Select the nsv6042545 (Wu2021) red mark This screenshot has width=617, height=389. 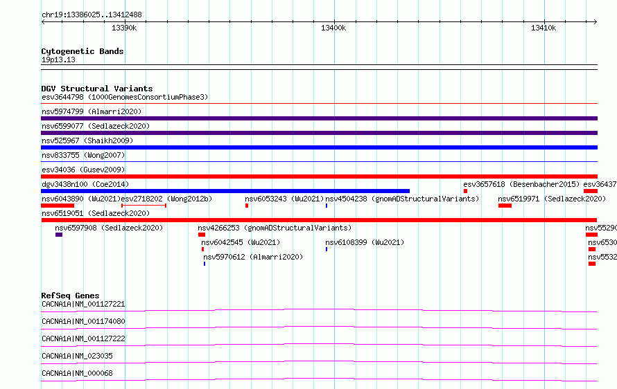[x=202, y=249]
